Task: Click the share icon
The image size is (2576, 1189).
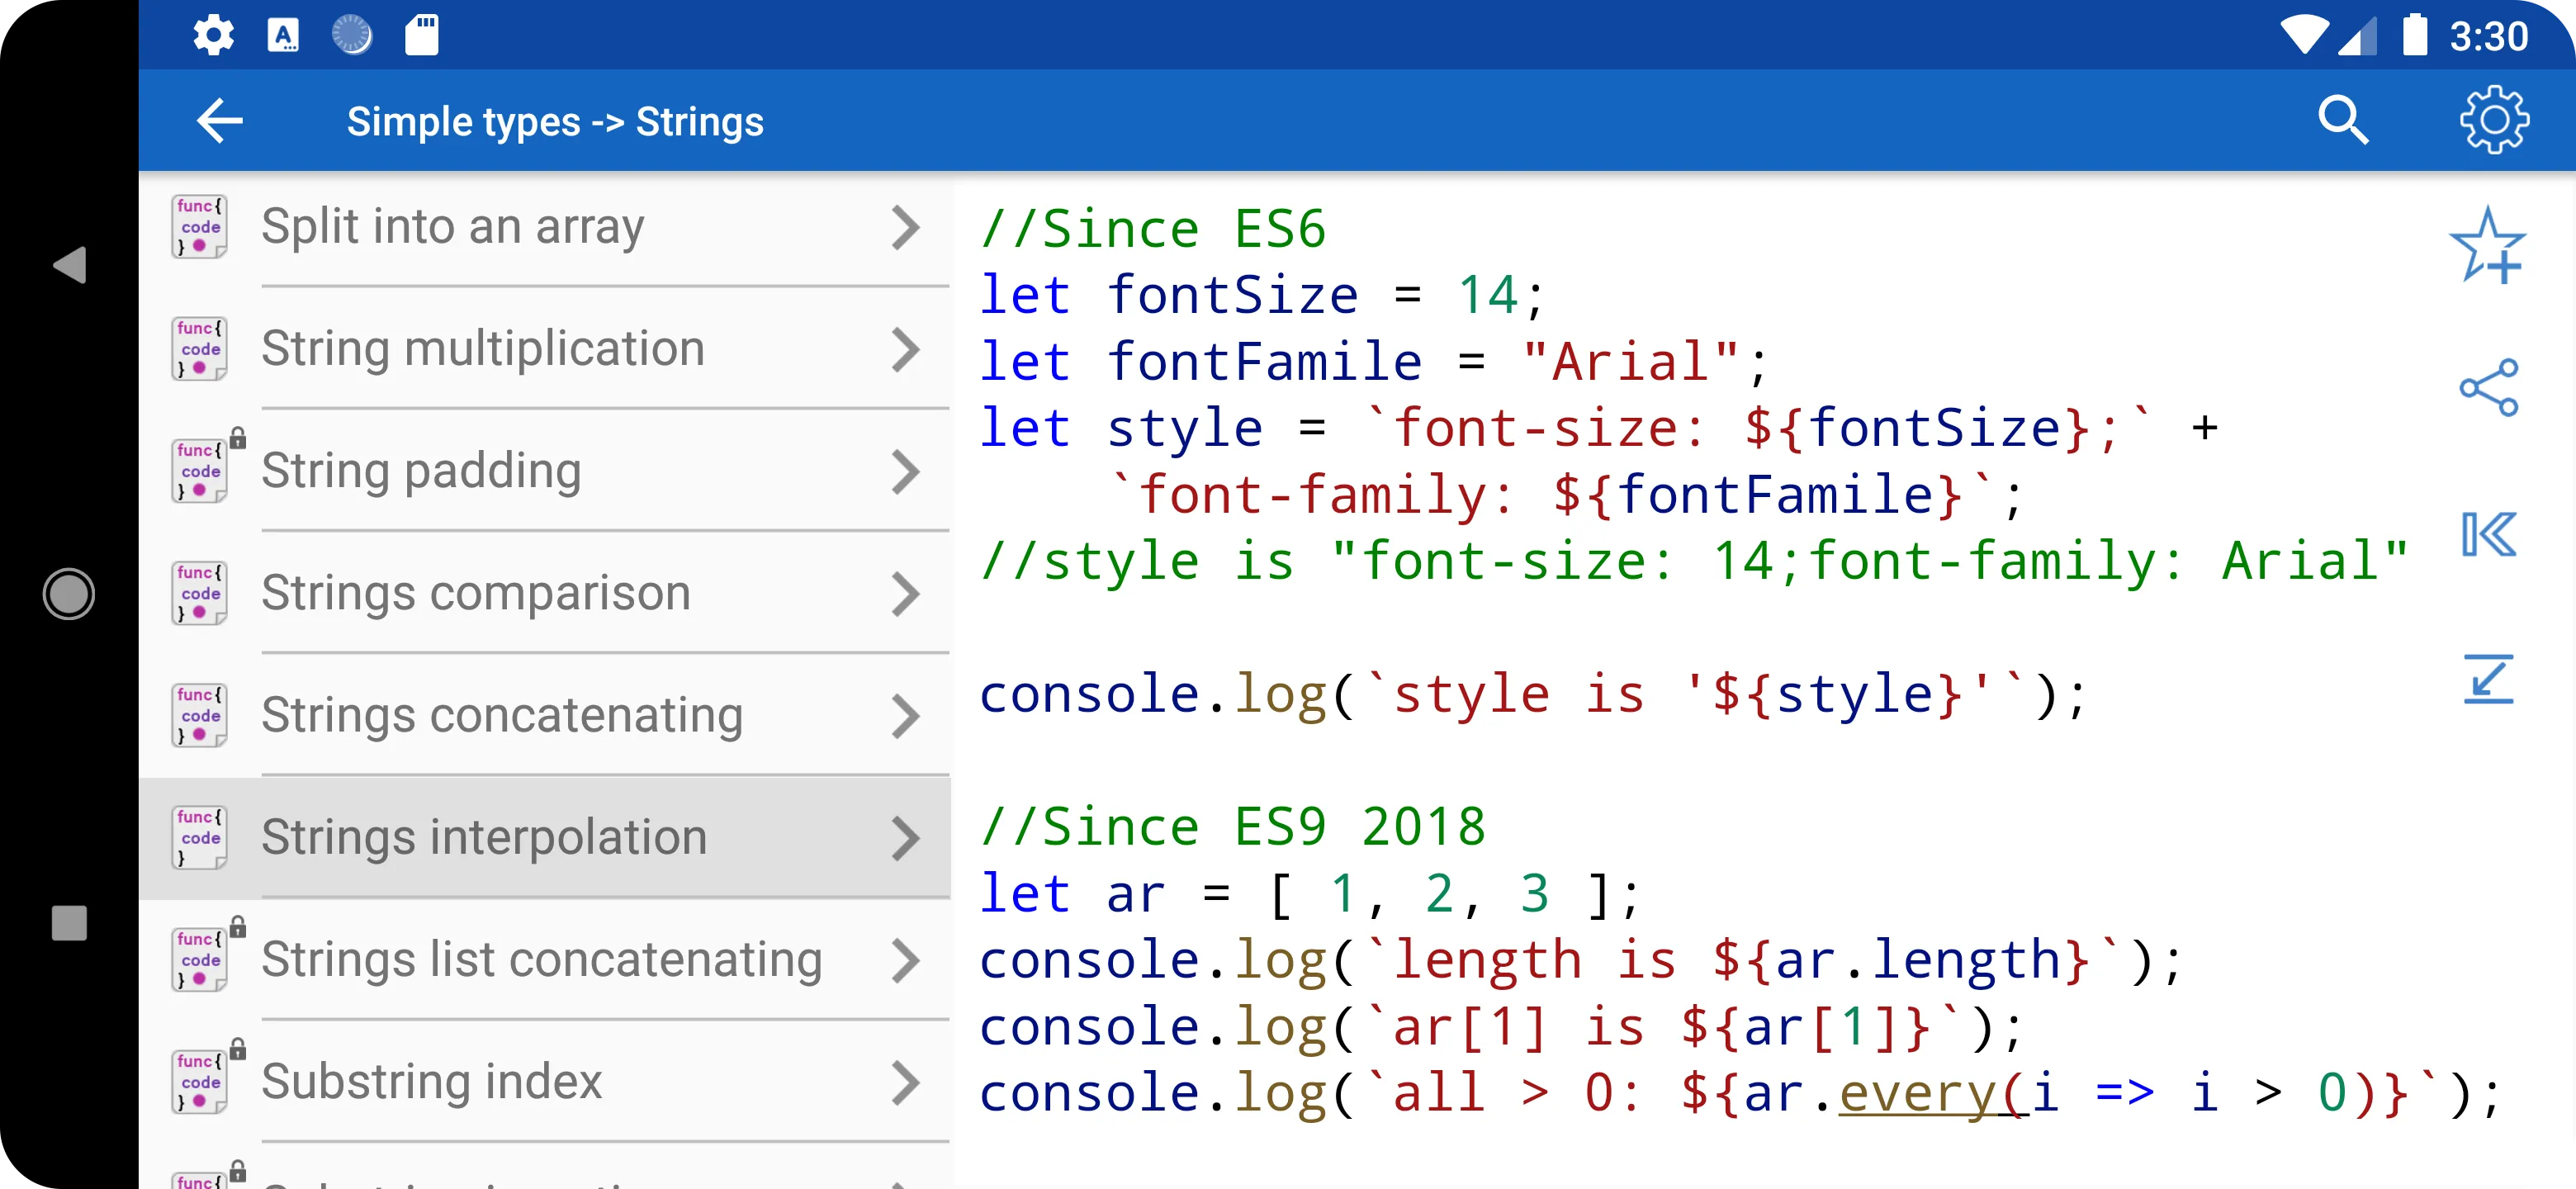Action: pyautogui.click(x=2491, y=386)
